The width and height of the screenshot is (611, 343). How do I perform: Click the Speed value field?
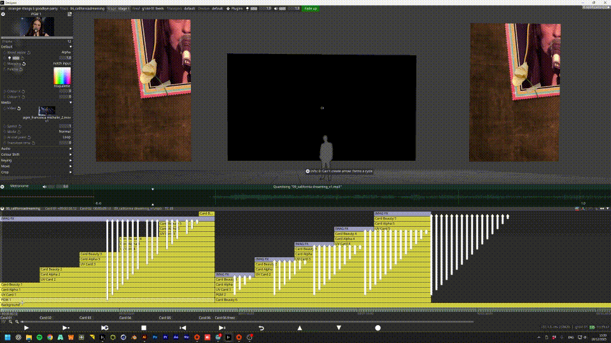[x=65, y=126]
